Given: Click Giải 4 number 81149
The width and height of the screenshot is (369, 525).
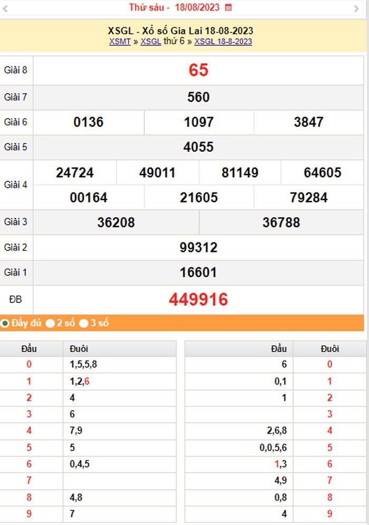Looking at the screenshot, I should point(240,173).
